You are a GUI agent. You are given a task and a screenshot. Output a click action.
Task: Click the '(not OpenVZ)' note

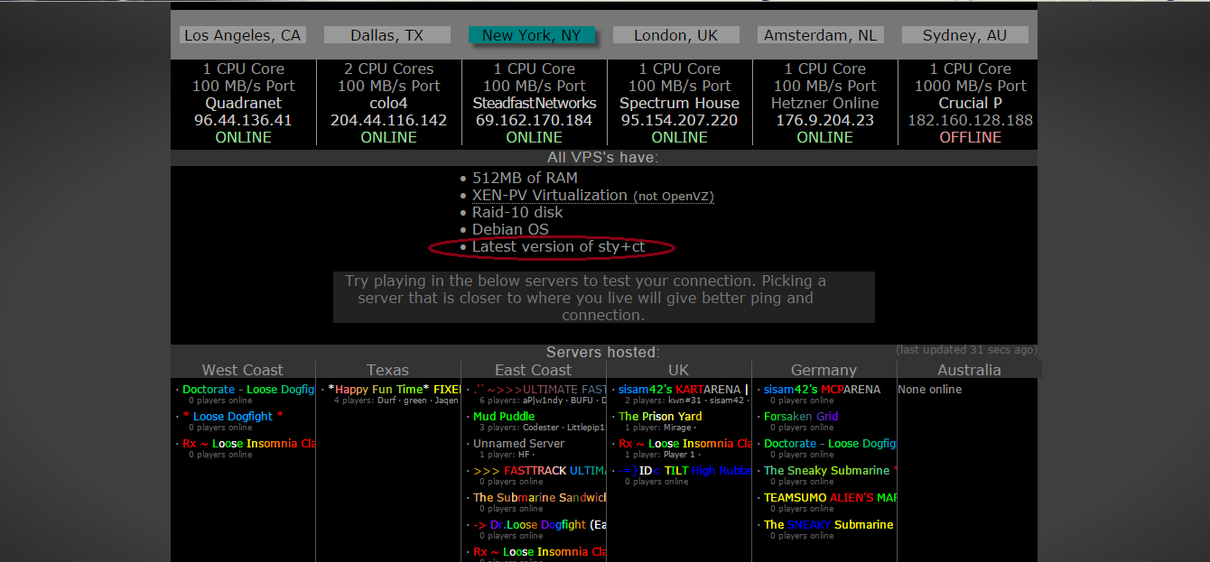point(673,196)
